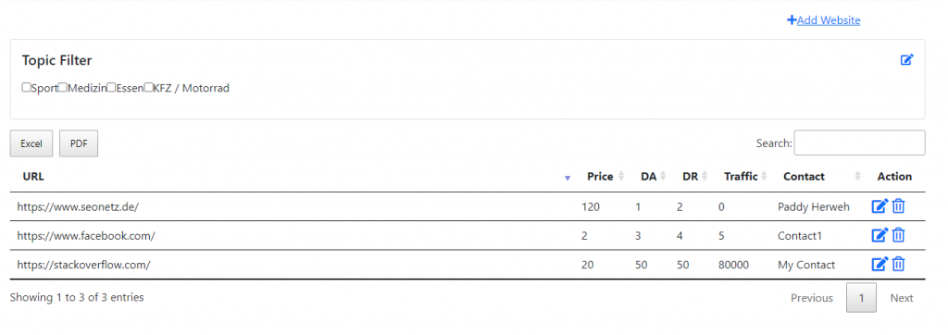
Task: Toggle the KFZ / Motorrad checkbox
Action: [x=149, y=88]
